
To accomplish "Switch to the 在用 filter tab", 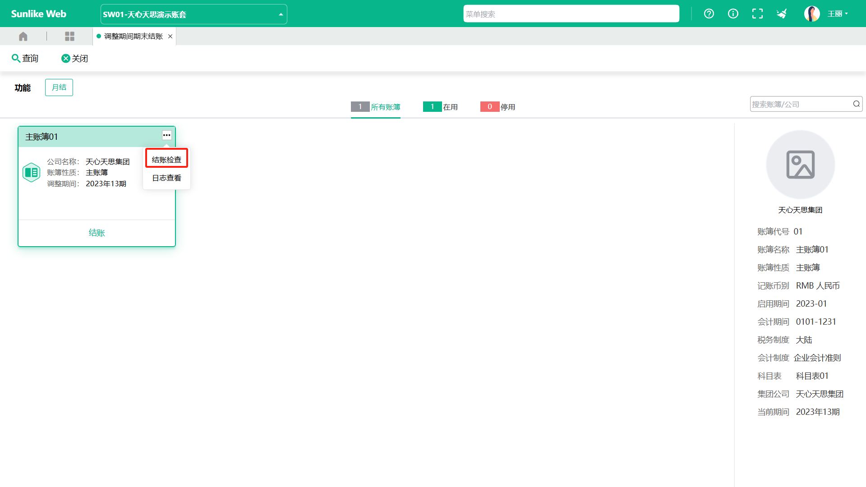I will coord(441,107).
